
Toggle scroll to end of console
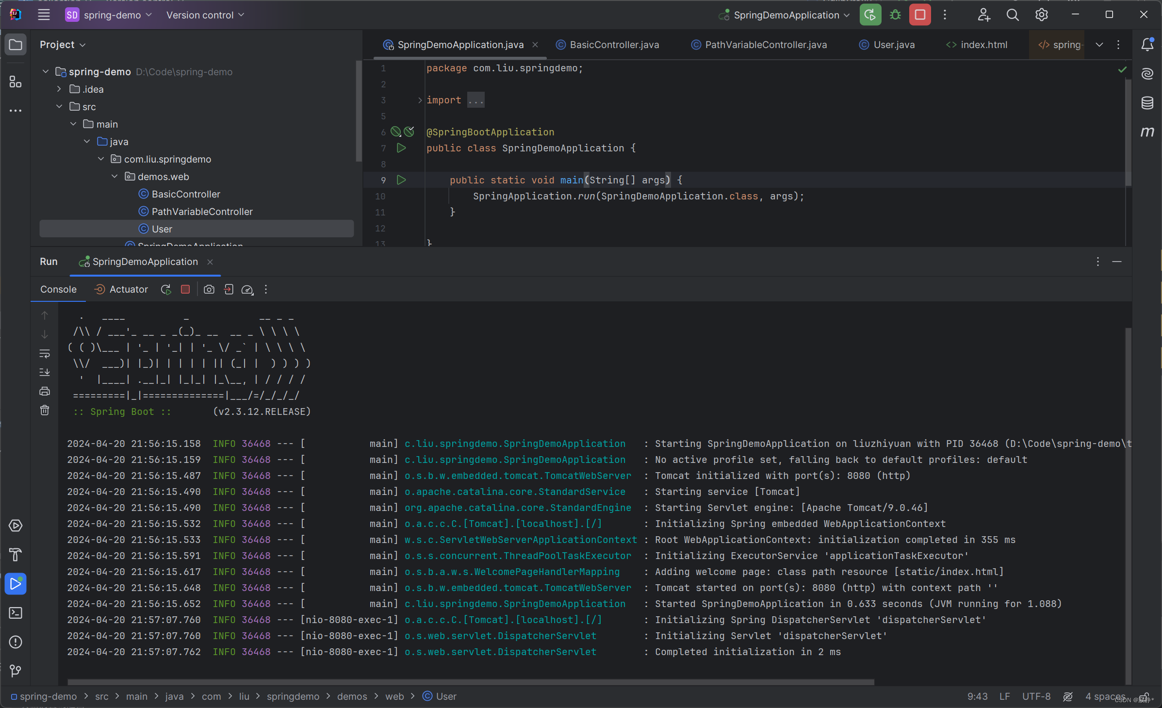click(45, 372)
